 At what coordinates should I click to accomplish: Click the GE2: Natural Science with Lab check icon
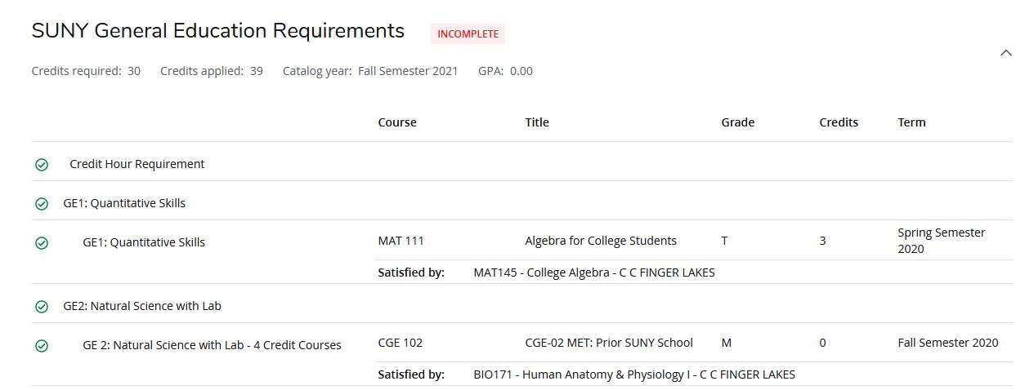pyautogui.click(x=42, y=307)
